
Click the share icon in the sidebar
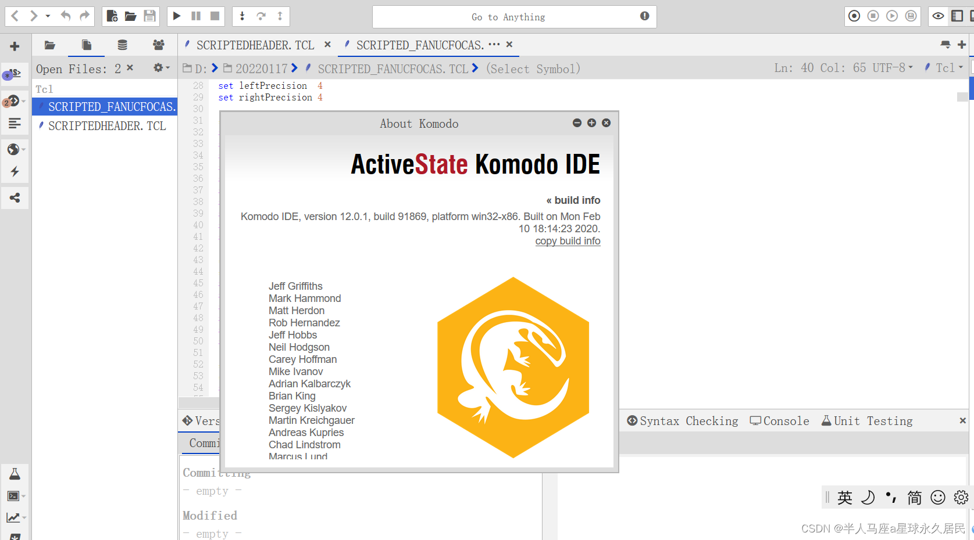[15, 198]
